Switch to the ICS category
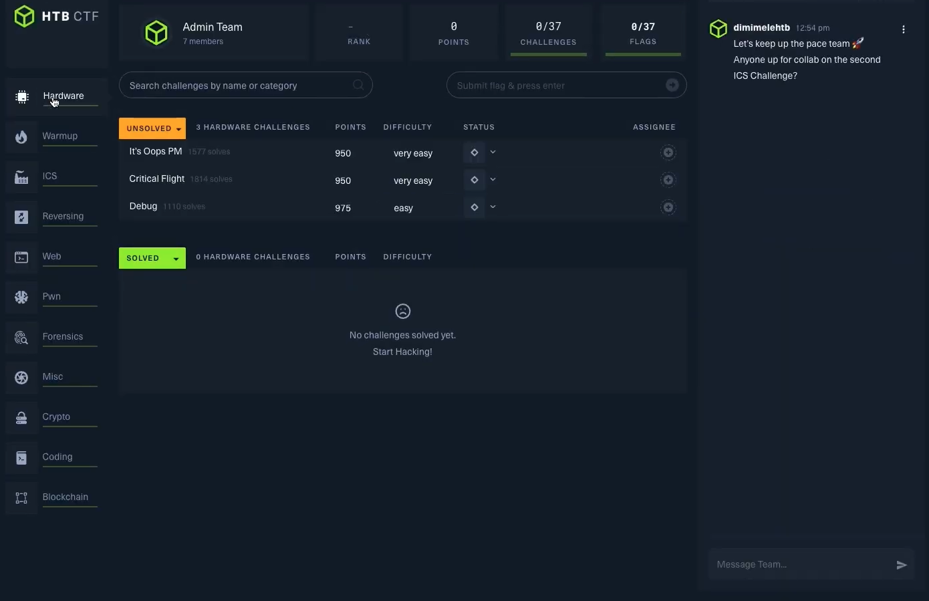The height and width of the screenshot is (601, 929). pyautogui.click(x=57, y=177)
